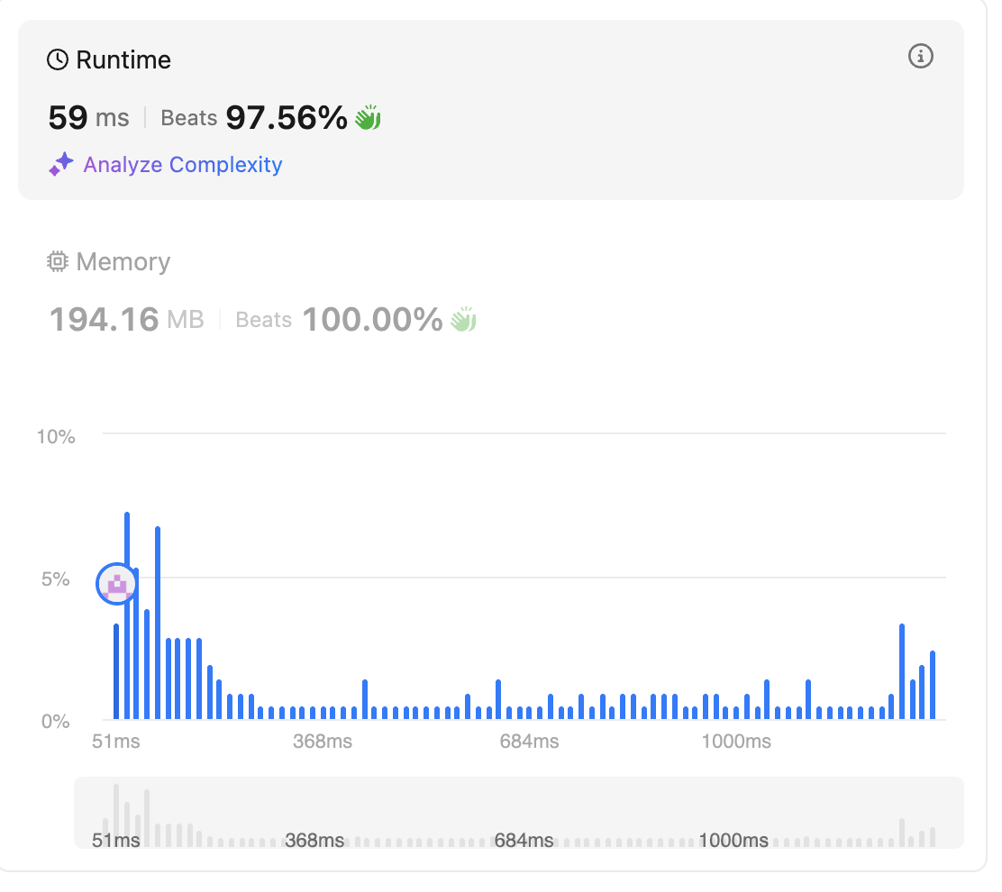Click the green clapping hands beside 97.56%
This screenshot has height=892, width=1002.
[368, 118]
